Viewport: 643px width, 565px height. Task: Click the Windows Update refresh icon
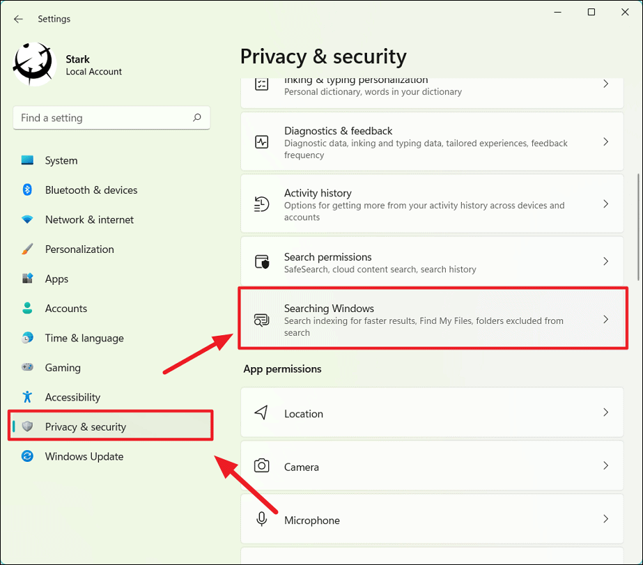tap(27, 456)
